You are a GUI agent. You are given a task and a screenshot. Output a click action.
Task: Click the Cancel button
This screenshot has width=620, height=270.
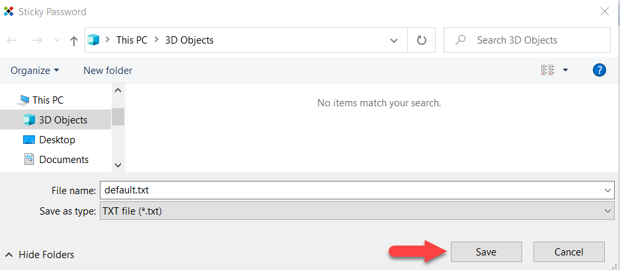pos(568,252)
